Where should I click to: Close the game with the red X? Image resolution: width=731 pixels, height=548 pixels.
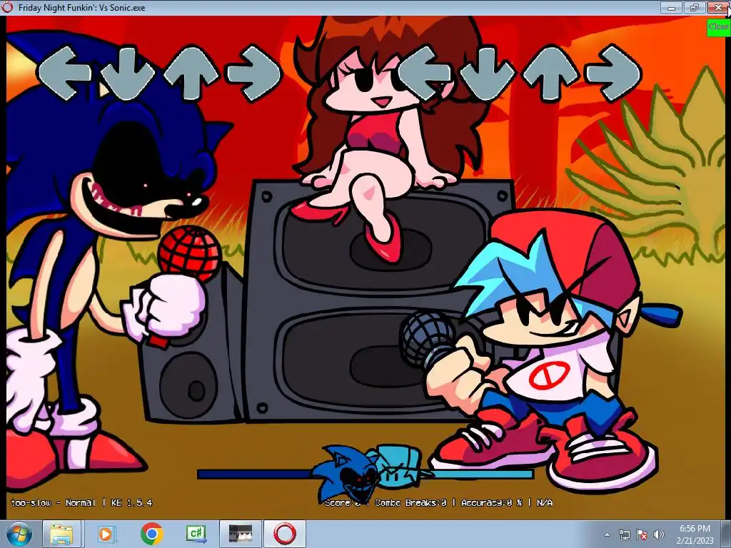coord(718,7)
